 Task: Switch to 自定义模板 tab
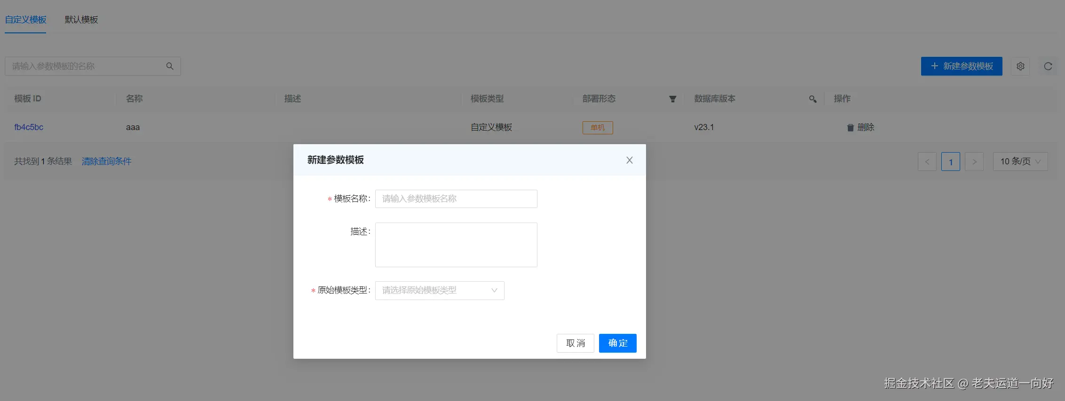tap(25, 19)
